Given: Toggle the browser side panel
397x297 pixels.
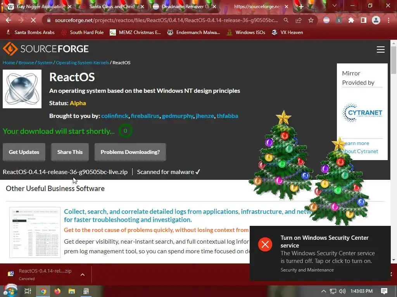Looking at the screenshot, I should point(364,20).
